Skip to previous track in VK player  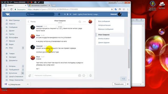[x=65, y=14]
